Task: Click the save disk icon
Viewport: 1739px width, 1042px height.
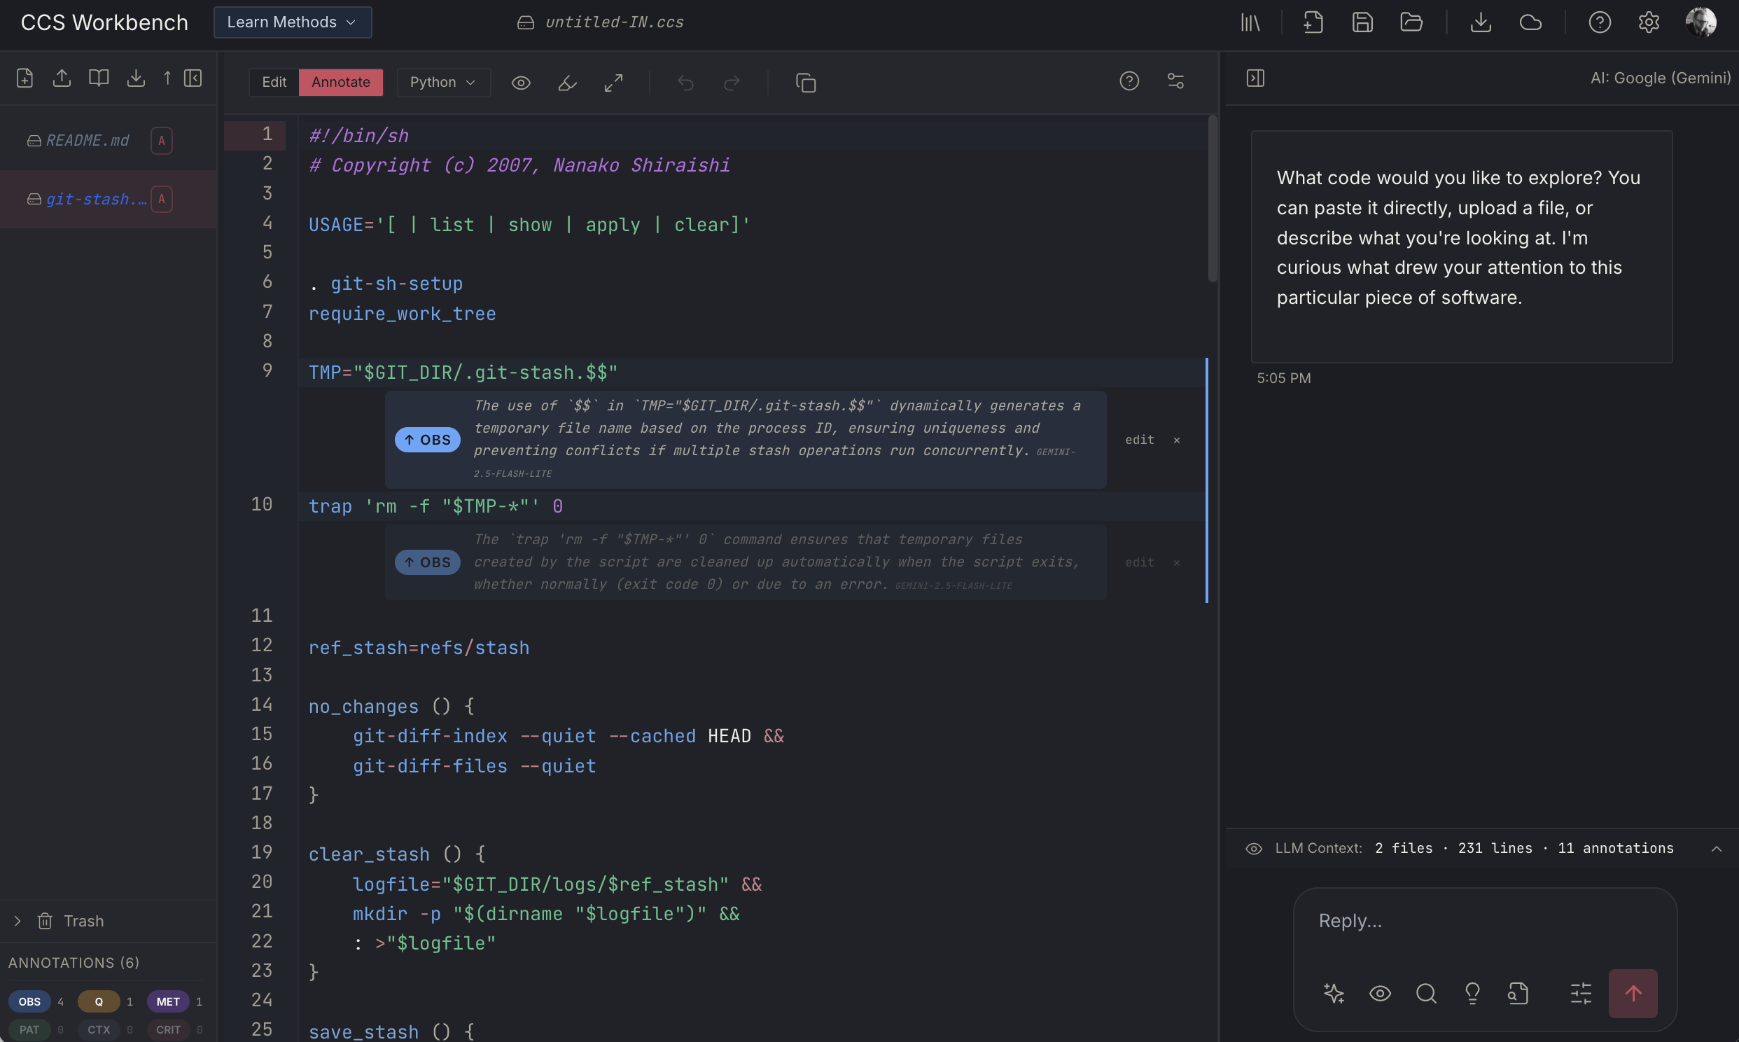Action: click(1362, 22)
